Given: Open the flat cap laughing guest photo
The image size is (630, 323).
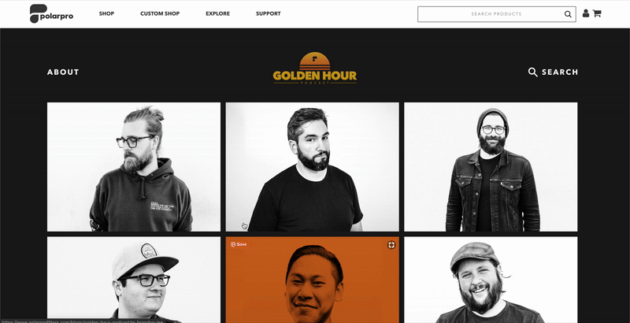Looking at the screenshot, I should pyautogui.click(x=491, y=280).
